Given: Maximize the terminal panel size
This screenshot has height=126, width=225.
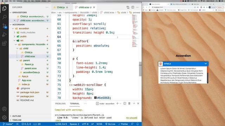Looking at the screenshot, I should pyautogui.click(x=134, y=104).
